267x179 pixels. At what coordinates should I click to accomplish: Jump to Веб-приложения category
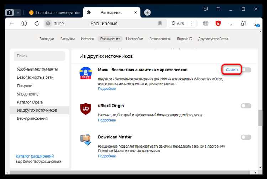(32, 118)
